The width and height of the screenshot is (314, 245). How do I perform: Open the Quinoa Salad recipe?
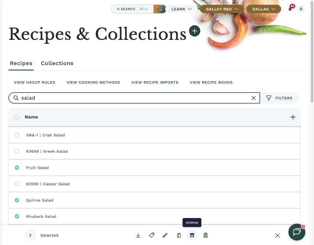[40, 200]
